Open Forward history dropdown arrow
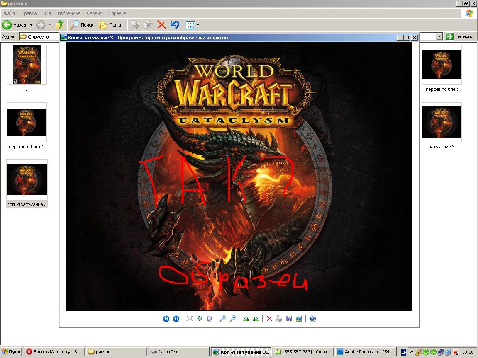The width and height of the screenshot is (478, 358). (x=50, y=25)
